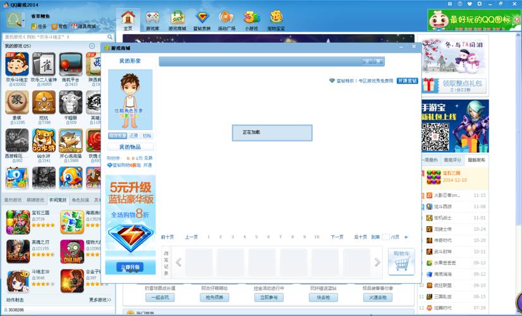Viewport: 522px width, 316px height.
Task: Click the go arrow next to page number field
Action: [406, 237]
